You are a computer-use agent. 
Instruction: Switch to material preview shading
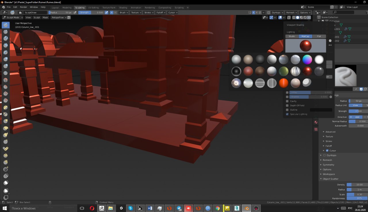pos(301,17)
